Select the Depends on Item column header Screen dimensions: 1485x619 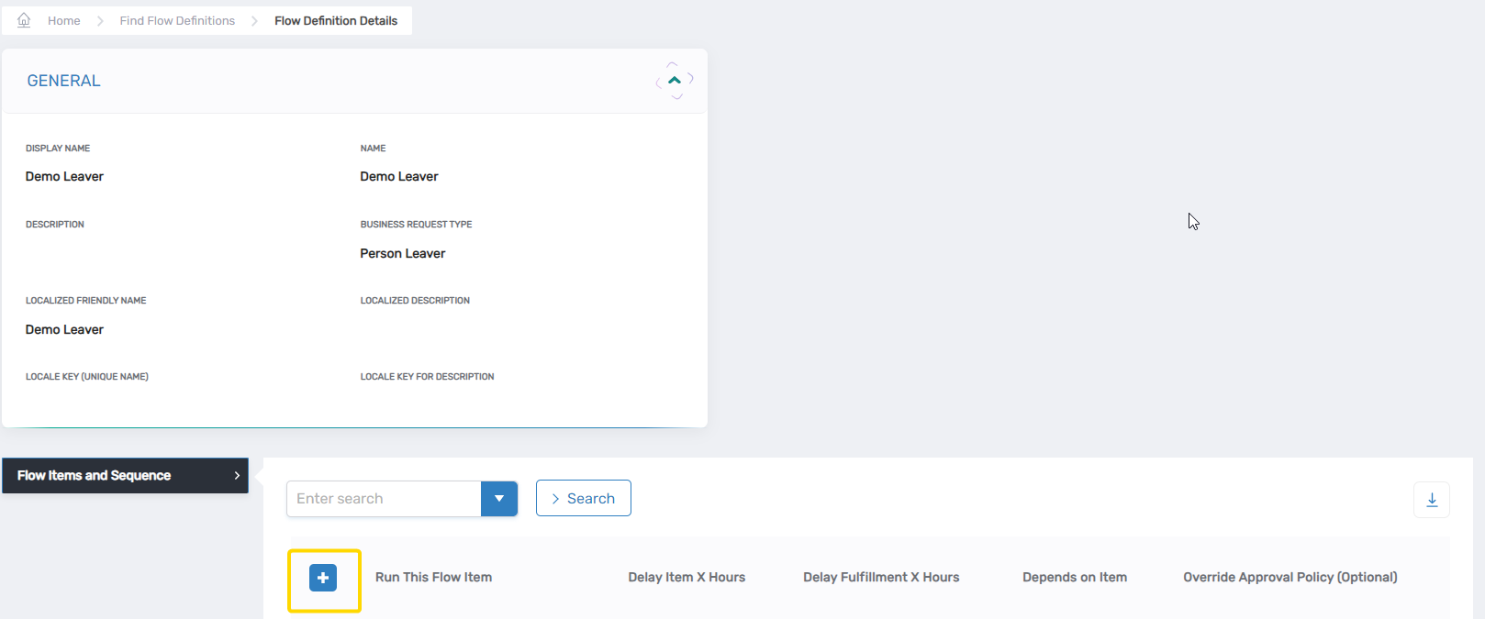point(1075,577)
